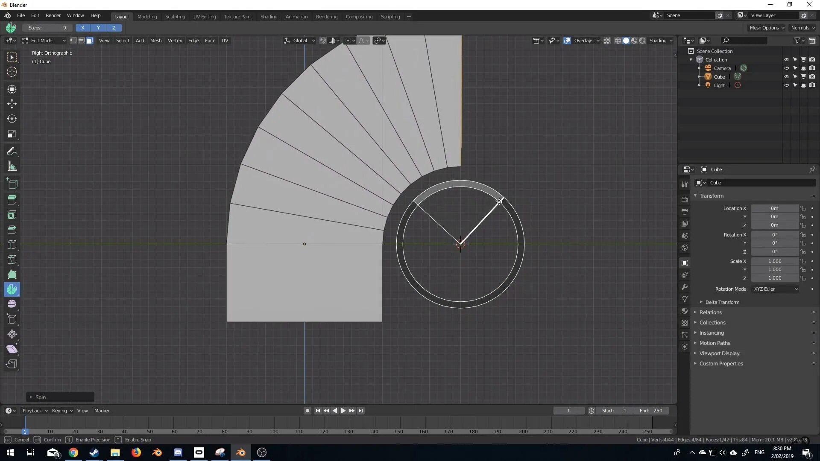The width and height of the screenshot is (820, 461).
Task: Switch to the UV Editing workspace tab
Action: (204, 17)
